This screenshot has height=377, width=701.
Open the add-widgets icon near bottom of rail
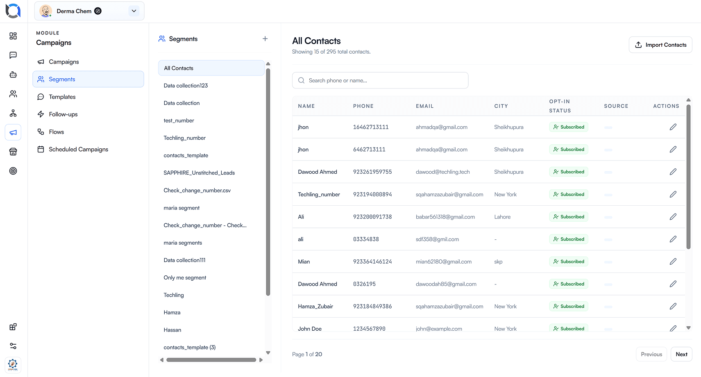[13, 327]
